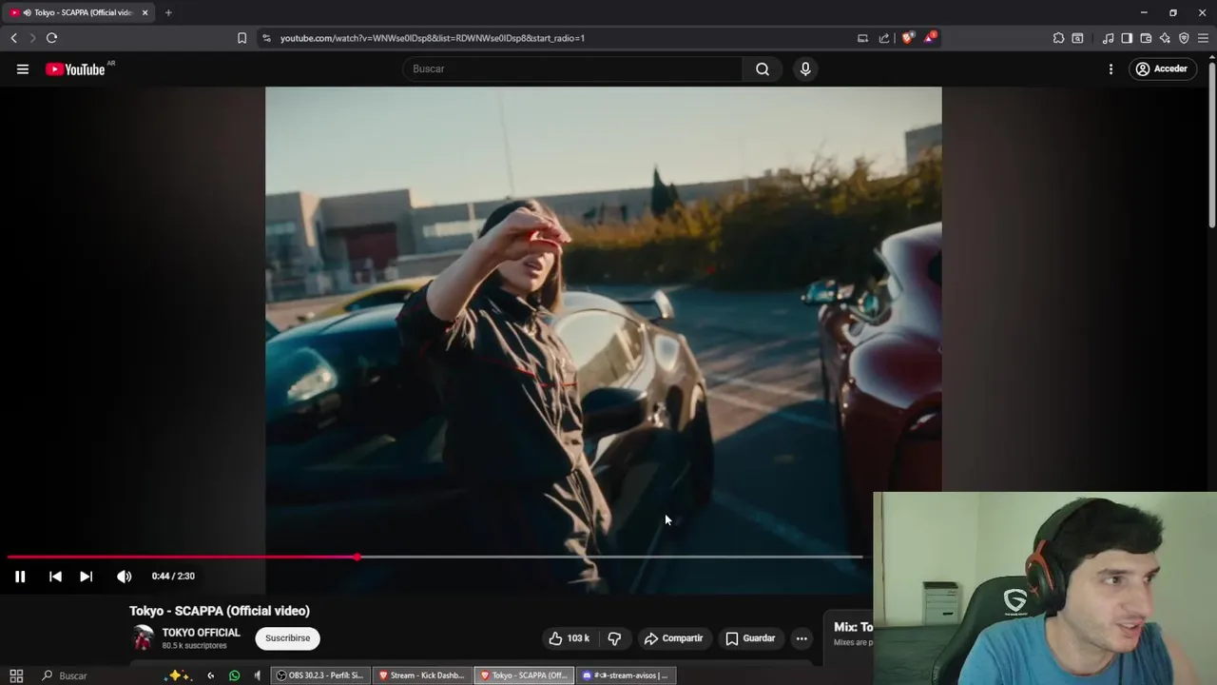Click taskbar Buscar search box
The width and height of the screenshot is (1217, 685).
pyautogui.click(x=95, y=675)
